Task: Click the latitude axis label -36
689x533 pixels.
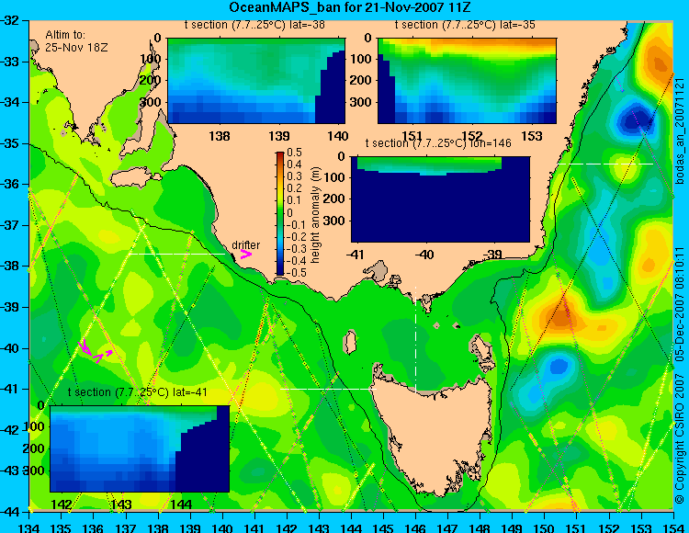Action: 9,184
